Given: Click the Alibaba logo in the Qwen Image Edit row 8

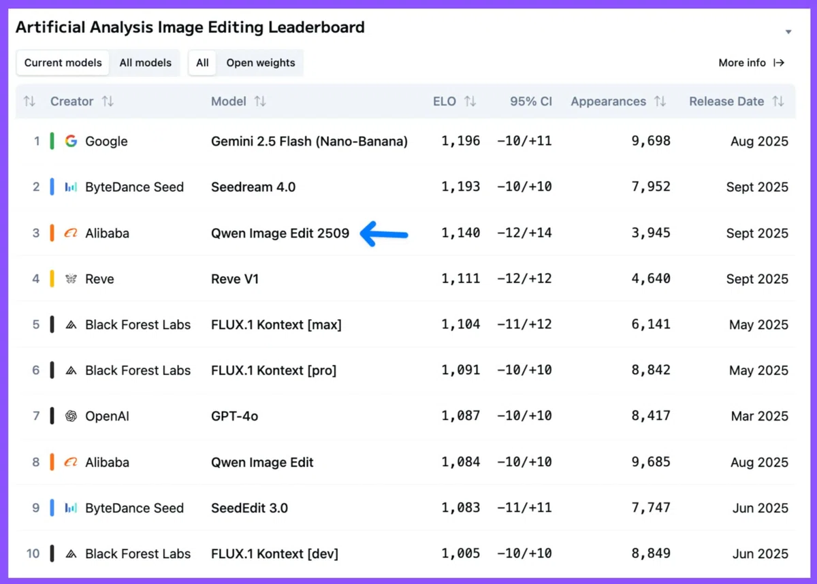Looking at the screenshot, I should (x=71, y=463).
